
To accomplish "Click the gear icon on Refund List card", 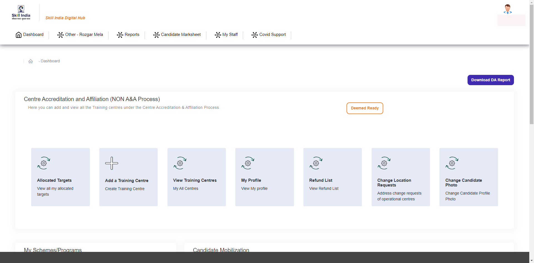I will click(x=316, y=163).
